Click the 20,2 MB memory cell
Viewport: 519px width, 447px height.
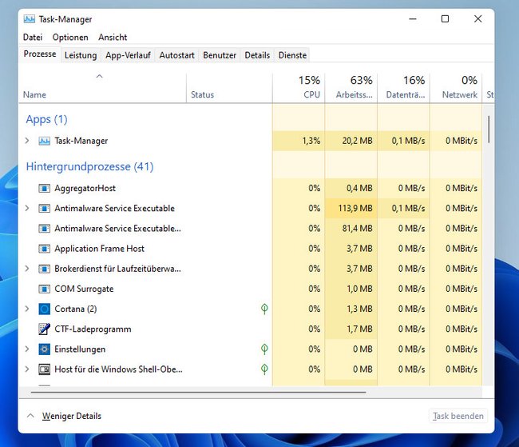[351, 141]
